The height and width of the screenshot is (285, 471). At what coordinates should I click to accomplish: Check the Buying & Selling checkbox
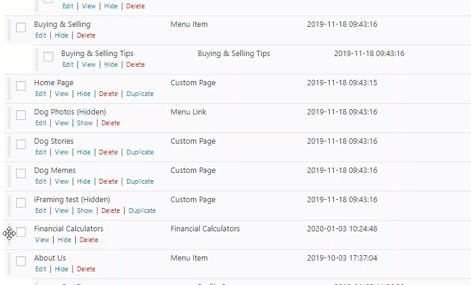(x=21, y=28)
